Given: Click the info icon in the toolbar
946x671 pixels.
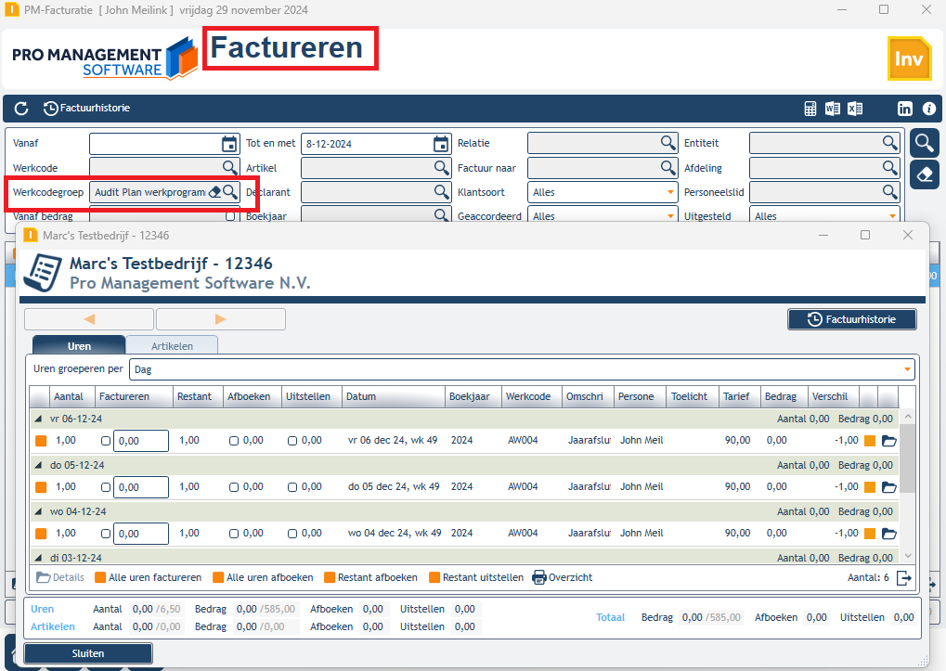Looking at the screenshot, I should click(929, 109).
